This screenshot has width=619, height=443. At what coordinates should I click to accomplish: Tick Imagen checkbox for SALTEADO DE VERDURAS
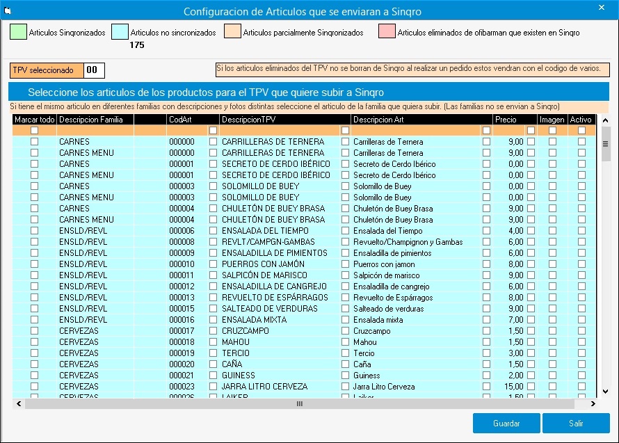[552, 308]
